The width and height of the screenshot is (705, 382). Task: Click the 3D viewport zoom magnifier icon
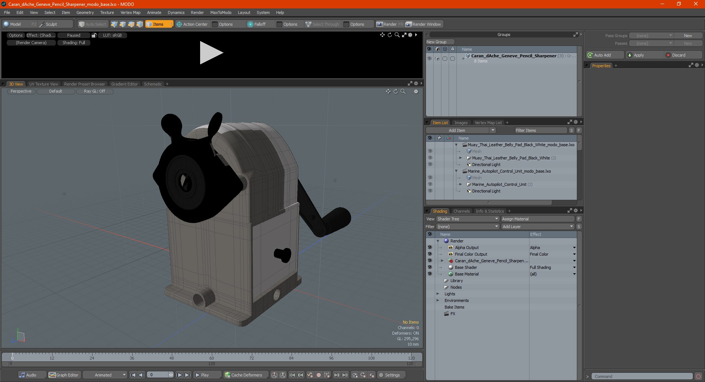tap(403, 91)
